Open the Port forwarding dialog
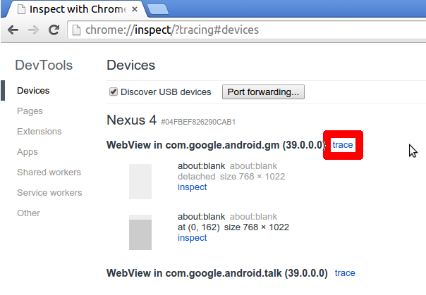Viewport: 426px width, 295px height. (x=263, y=92)
